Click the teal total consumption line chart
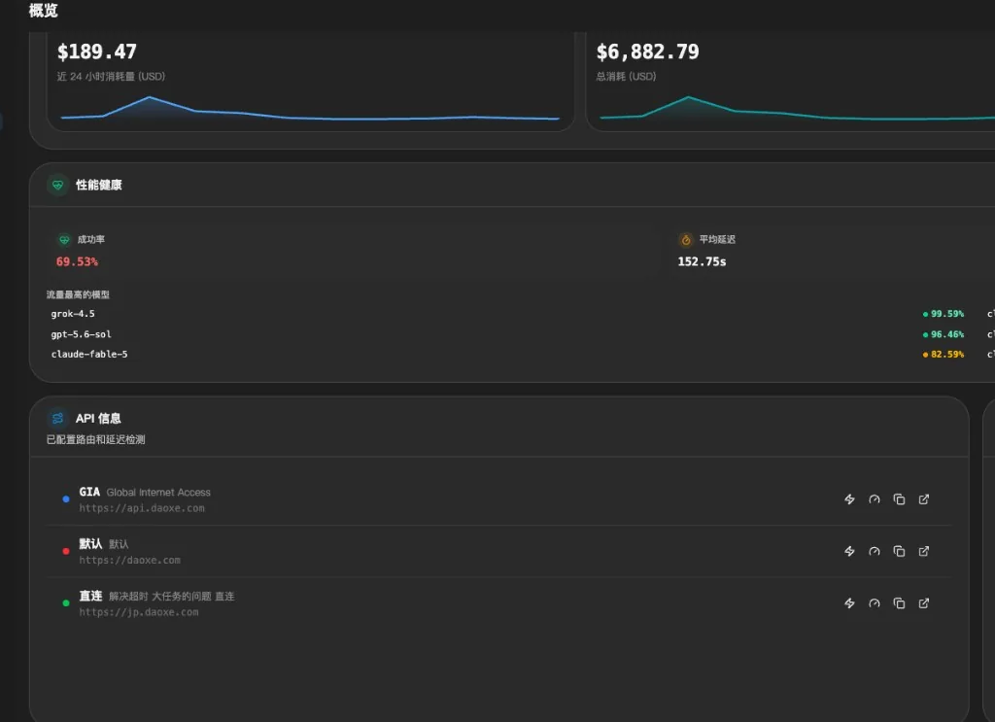The image size is (995, 722). tap(797, 109)
